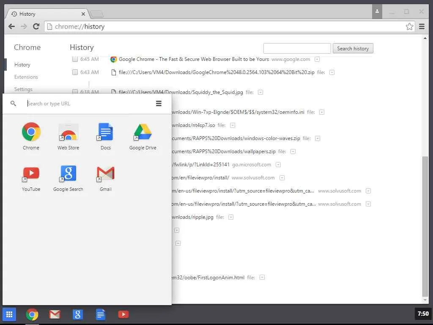Click the apps grid launcher button on shelf
The height and width of the screenshot is (325, 433).
pos(9,314)
